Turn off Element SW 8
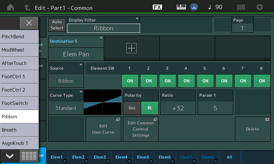Screen dimensions: 274x164 pos(262,81)
